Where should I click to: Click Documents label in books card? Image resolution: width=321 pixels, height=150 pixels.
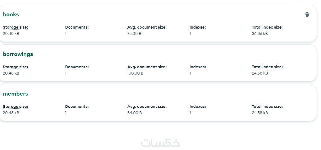point(77,27)
